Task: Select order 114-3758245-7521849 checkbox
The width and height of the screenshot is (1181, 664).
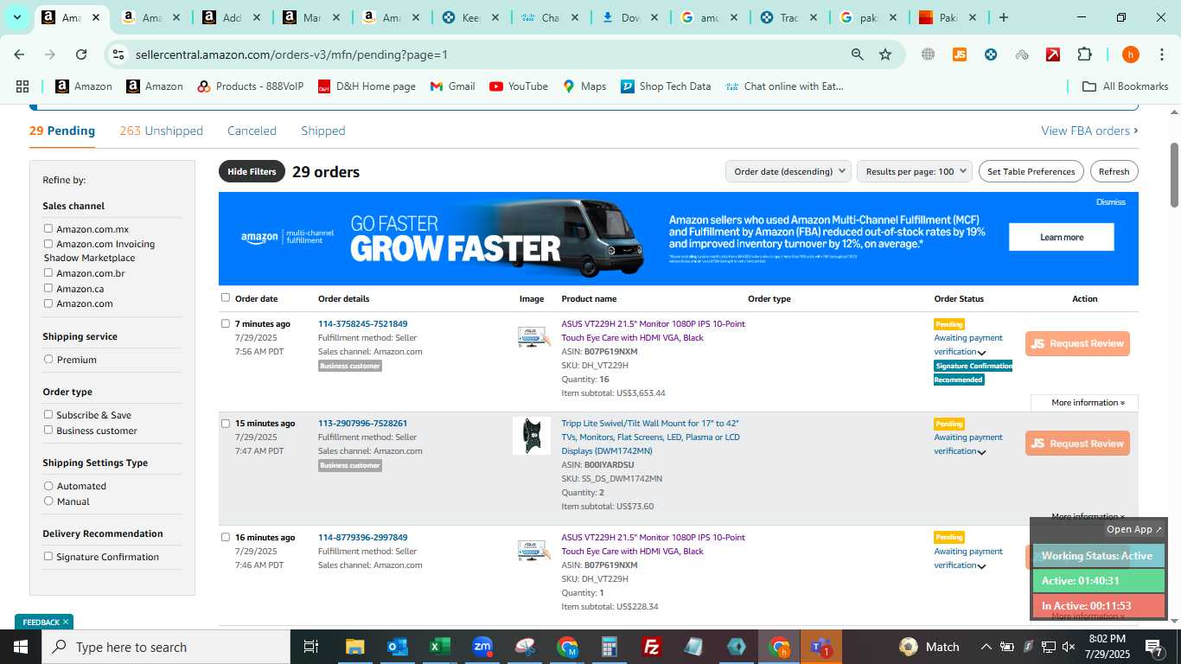Action: click(226, 323)
